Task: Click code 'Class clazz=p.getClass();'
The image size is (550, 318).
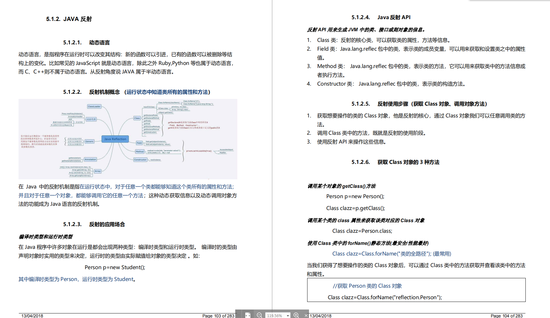Action: click(356, 208)
